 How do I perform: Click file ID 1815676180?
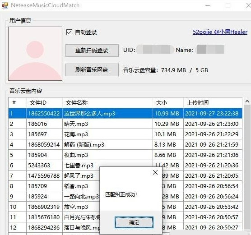click(x=44, y=217)
